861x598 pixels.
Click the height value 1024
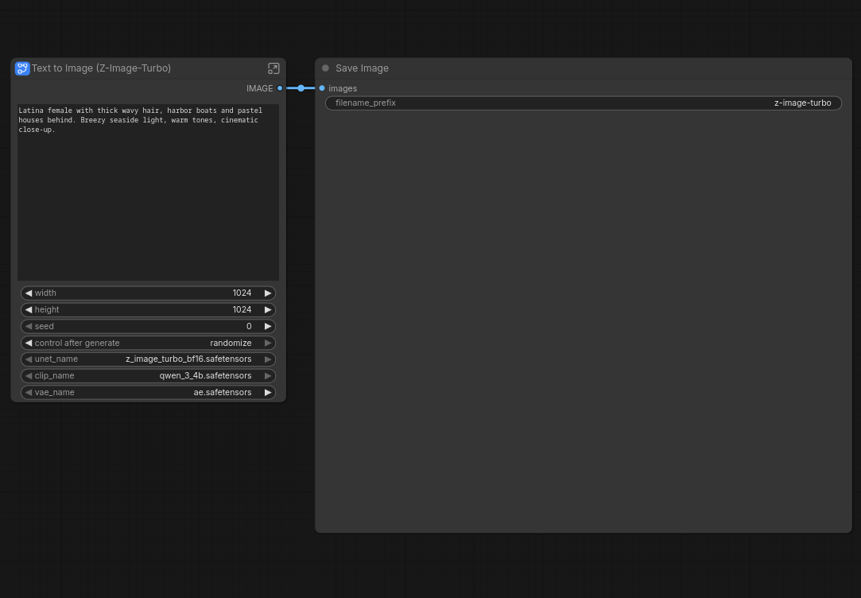242,309
